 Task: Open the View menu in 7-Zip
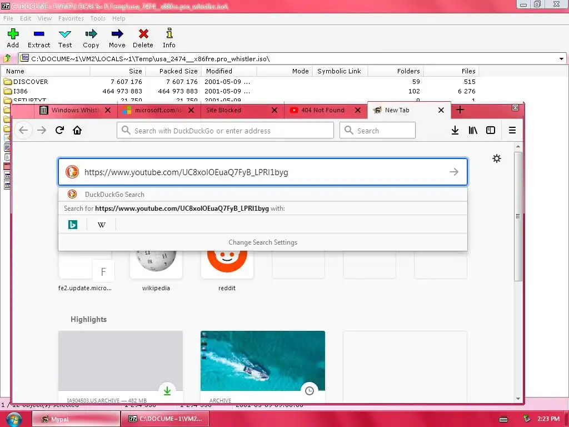44,18
